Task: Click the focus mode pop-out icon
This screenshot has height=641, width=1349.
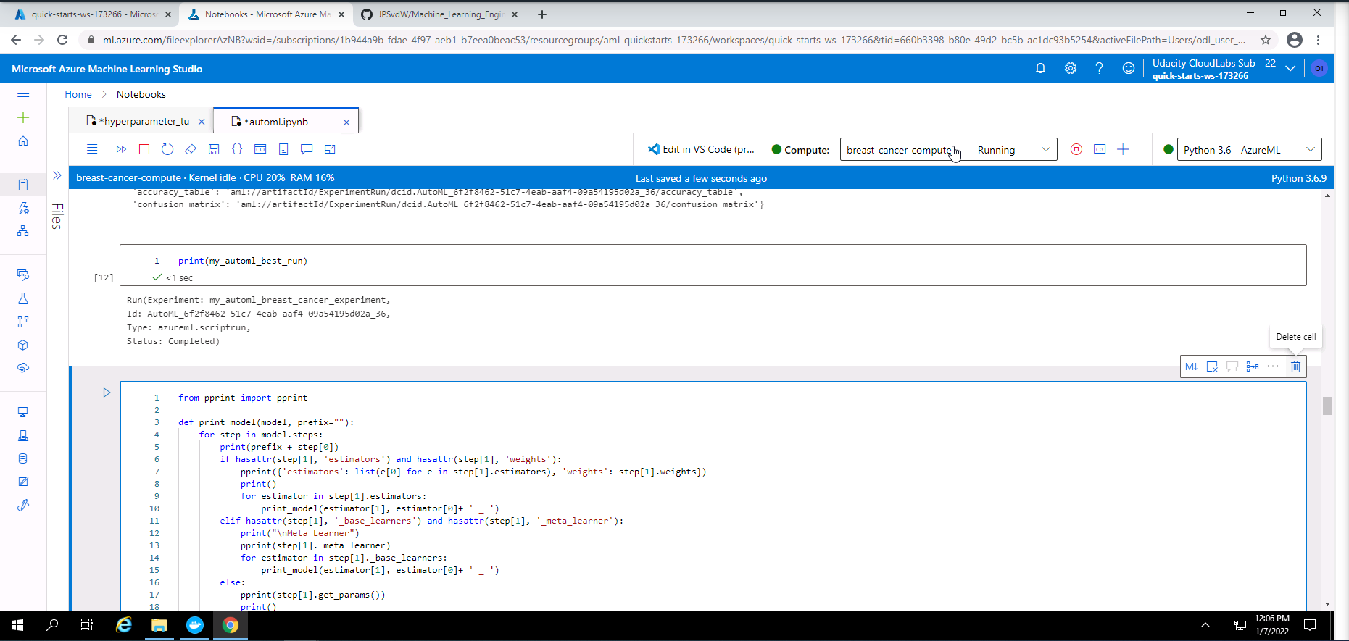Action: coord(330,149)
